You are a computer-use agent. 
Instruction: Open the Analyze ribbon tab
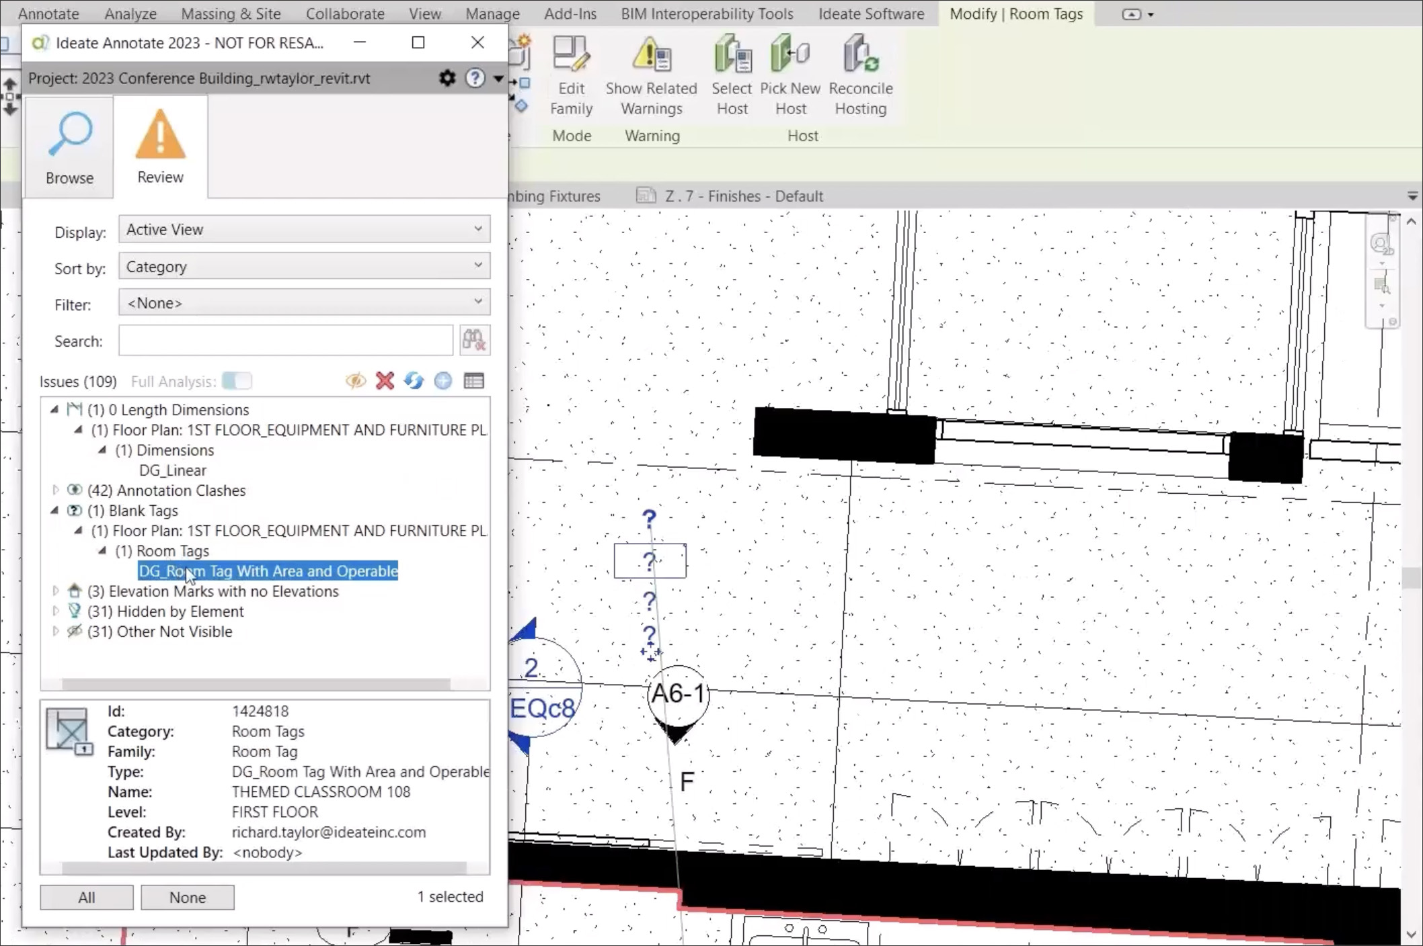(x=130, y=13)
